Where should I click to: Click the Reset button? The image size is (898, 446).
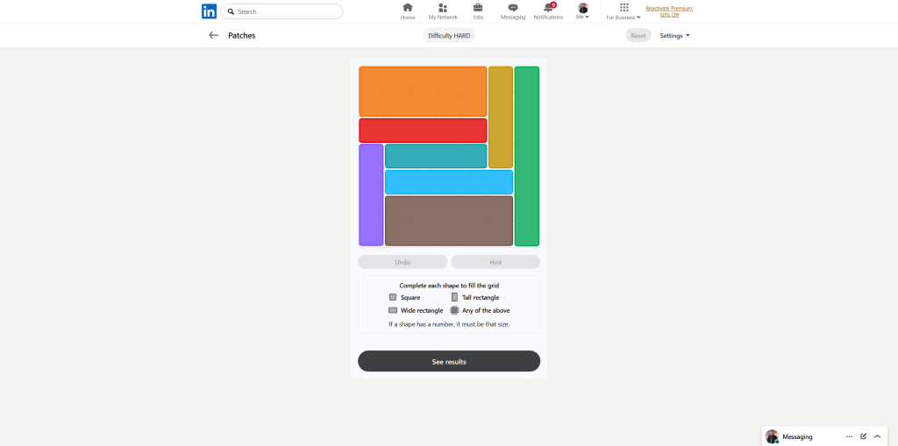638,36
